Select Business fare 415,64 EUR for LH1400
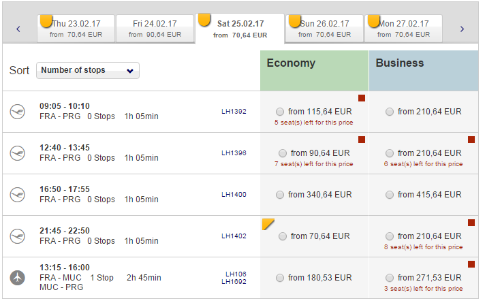Screen dimensions: 485x303 [389, 195]
